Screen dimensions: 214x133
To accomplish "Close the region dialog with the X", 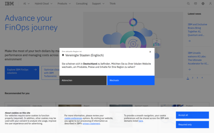I will (x=150, y=52).
